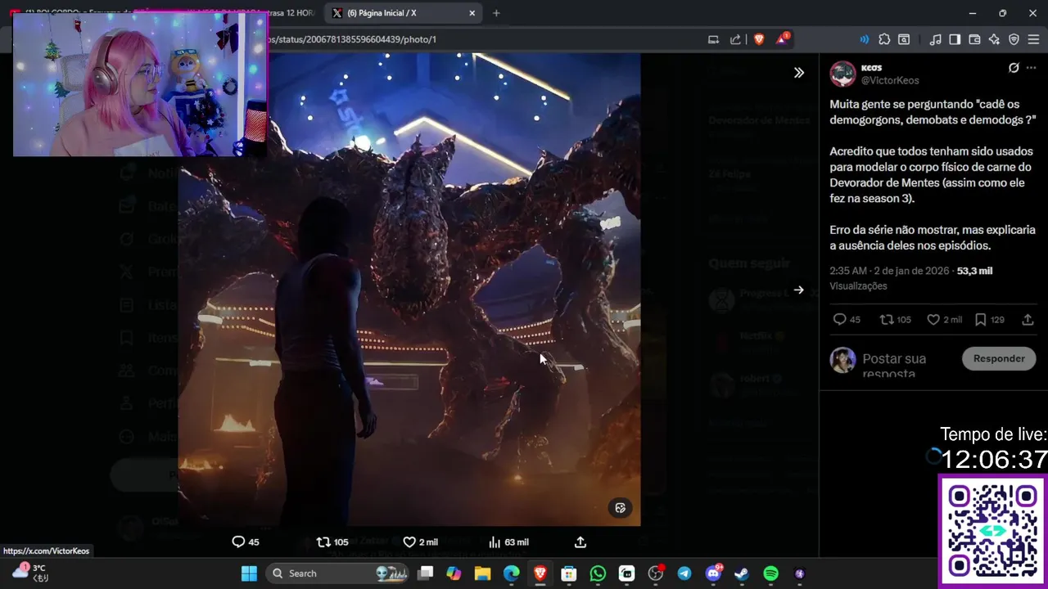Switch to Brave browser taskbar icon

coord(540,573)
